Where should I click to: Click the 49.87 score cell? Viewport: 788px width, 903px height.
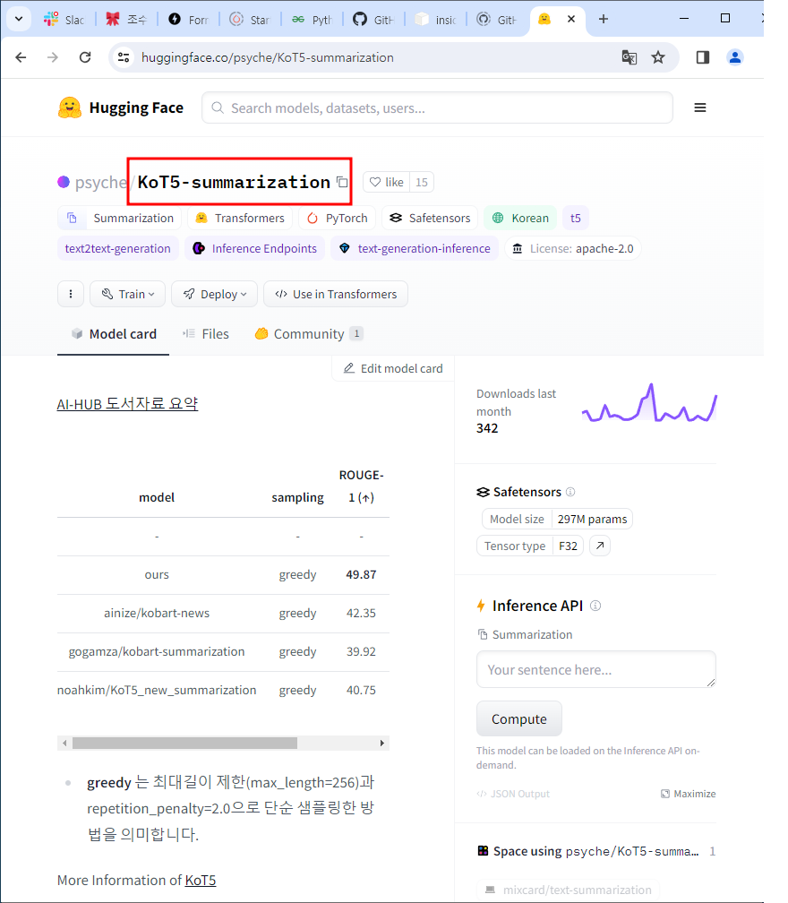(361, 575)
